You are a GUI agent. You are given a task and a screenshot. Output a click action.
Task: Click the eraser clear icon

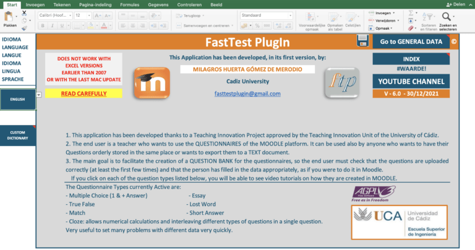coord(411,28)
